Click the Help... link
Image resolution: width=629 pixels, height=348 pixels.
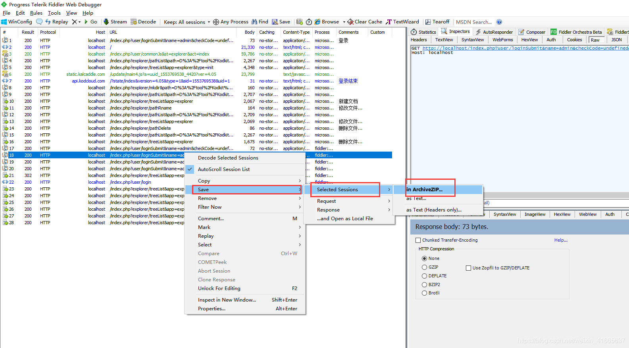561,240
